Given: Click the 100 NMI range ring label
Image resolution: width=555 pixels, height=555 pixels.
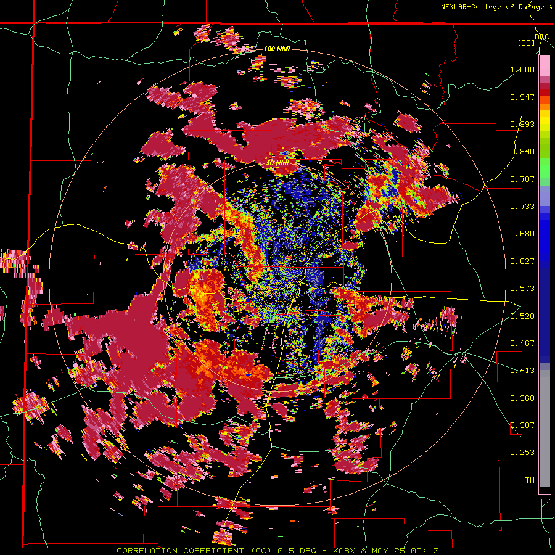Looking at the screenshot, I should pos(277,49).
